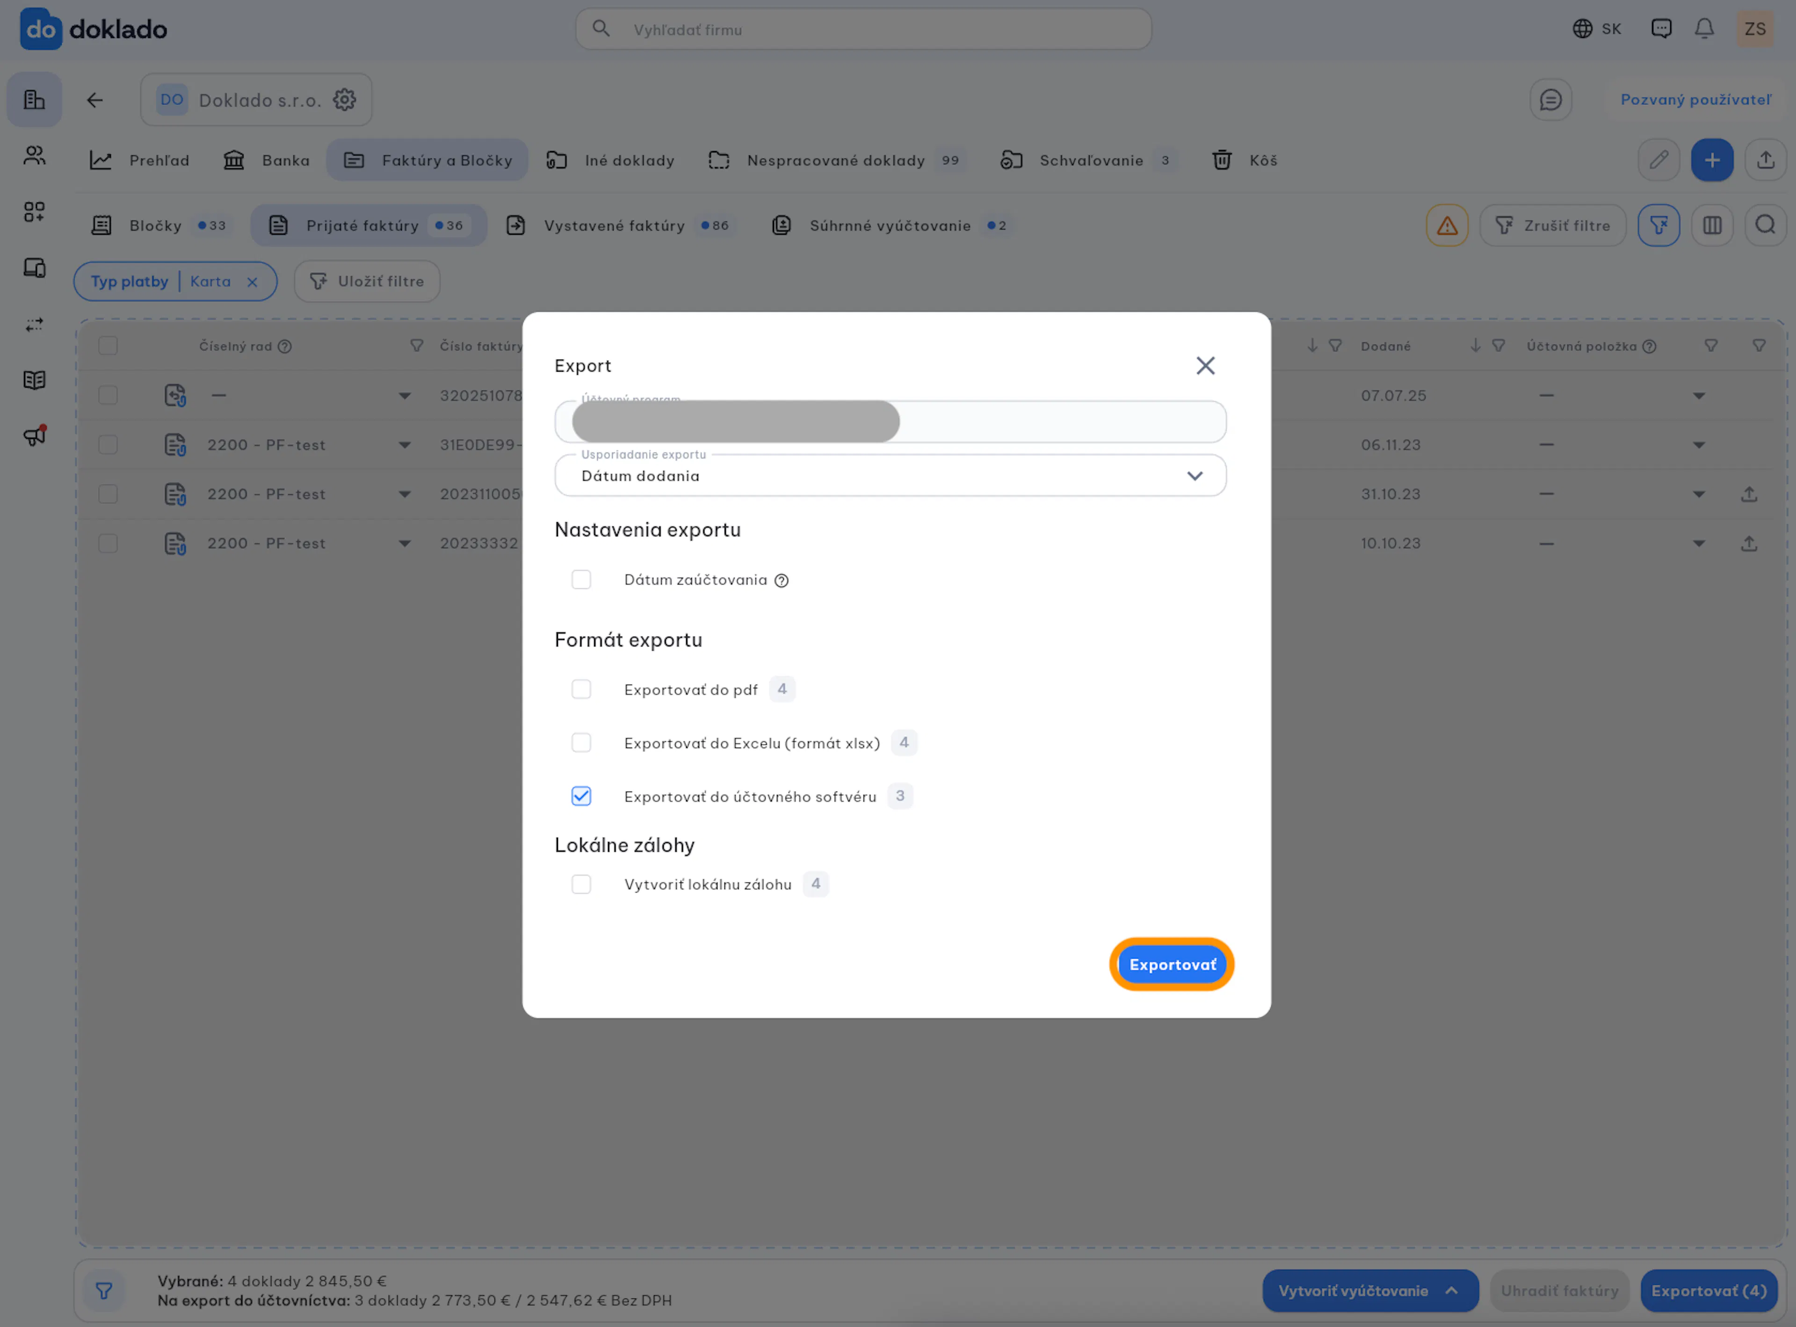The width and height of the screenshot is (1796, 1327).
Task: Expand Číselný rad dropdown in row 202311005
Action: 404,495
